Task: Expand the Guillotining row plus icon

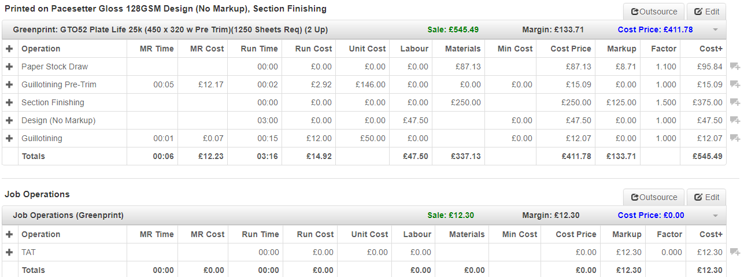Action: [9, 138]
